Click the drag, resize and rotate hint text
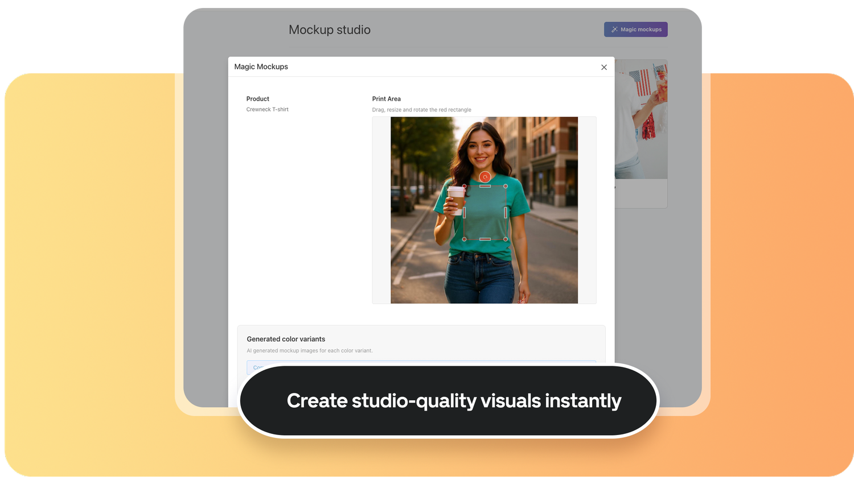This screenshot has height=480, width=854. tap(421, 110)
